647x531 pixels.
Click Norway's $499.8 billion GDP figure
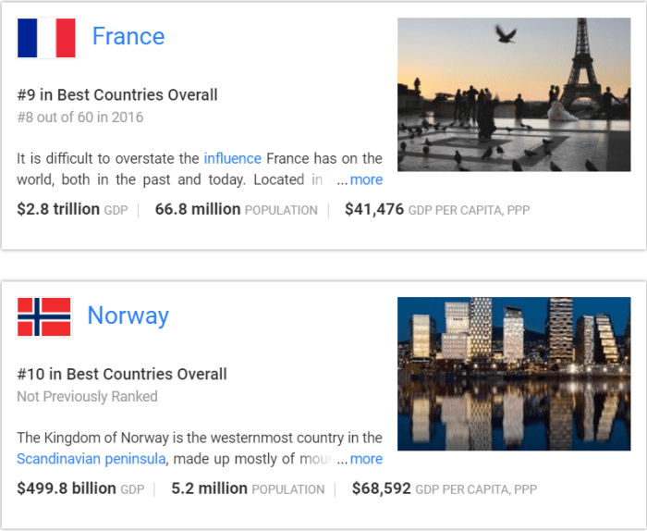(x=66, y=488)
